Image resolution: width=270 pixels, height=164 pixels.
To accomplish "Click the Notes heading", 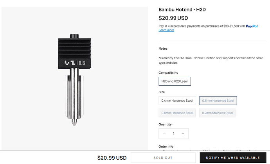I will coord(163,49).
